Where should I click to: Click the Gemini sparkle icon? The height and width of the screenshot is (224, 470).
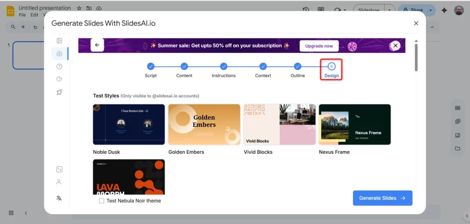(444, 10)
